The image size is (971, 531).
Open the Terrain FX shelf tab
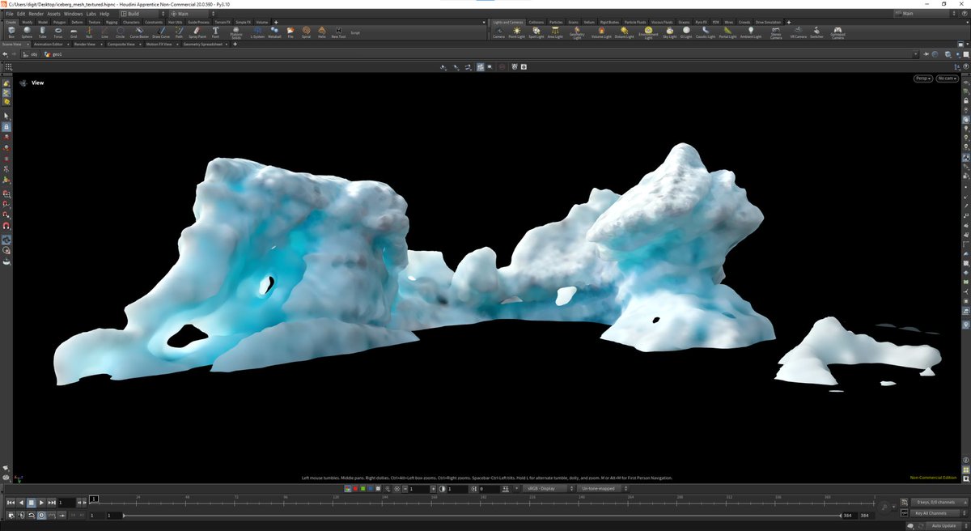pyautogui.click(x=223, y=22)
